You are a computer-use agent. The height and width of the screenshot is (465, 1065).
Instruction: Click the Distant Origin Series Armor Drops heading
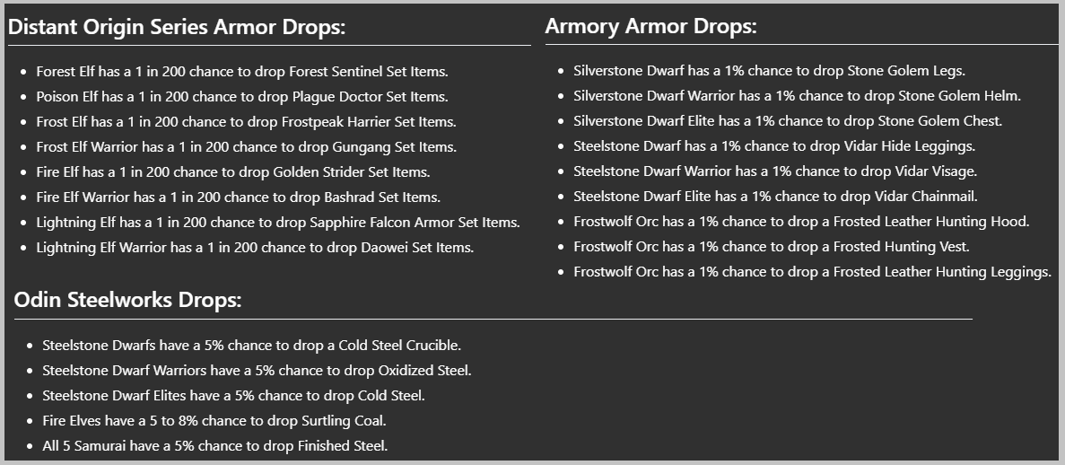tap(178, 27)
